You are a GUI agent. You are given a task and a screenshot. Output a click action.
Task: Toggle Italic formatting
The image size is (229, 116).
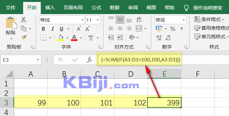pos(53,29)
